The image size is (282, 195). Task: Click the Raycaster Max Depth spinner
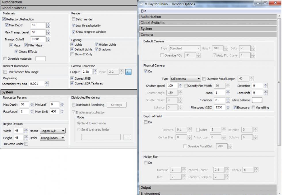[32, 104]
